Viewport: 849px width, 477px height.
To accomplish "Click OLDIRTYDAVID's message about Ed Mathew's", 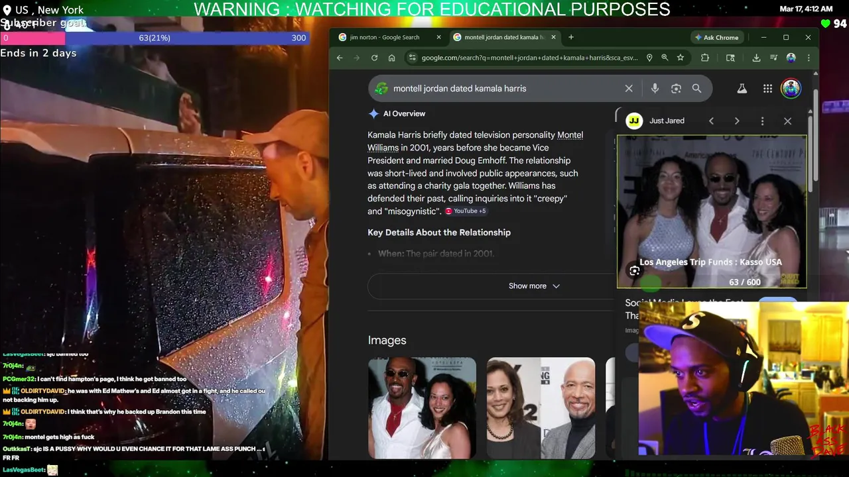I will click(x=134, y=395).
